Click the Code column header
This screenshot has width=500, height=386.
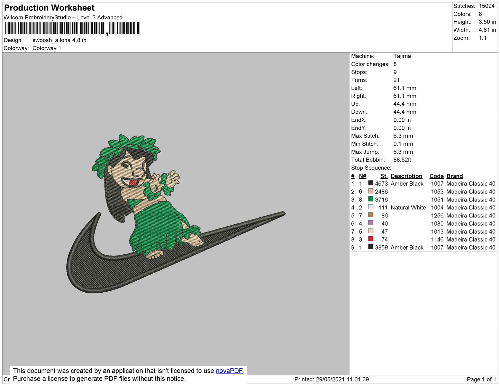[436, 176]
